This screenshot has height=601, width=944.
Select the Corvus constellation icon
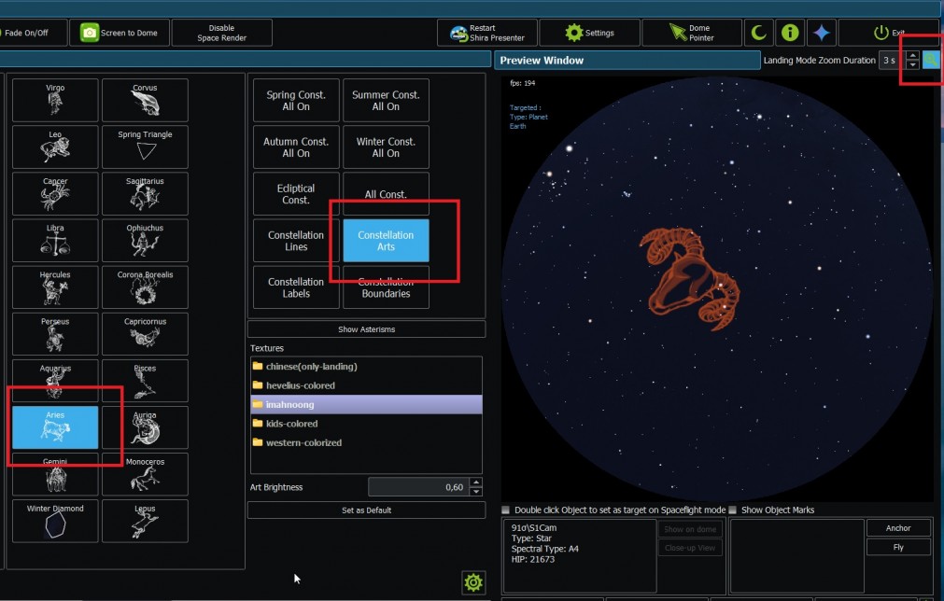(145, 100)
